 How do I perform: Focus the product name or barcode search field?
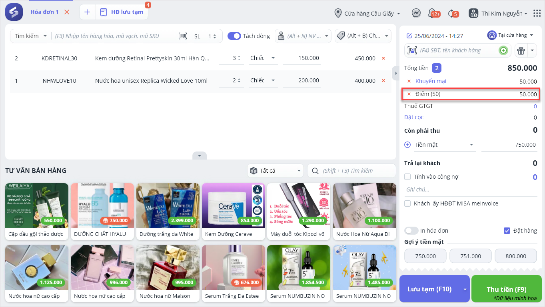coord(114,36)
